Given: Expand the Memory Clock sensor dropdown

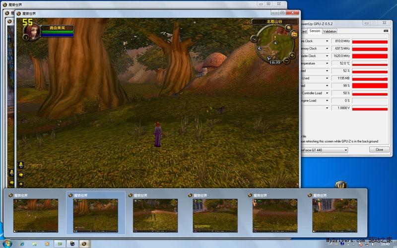Looking at the screenshot, I should (327, 49).
